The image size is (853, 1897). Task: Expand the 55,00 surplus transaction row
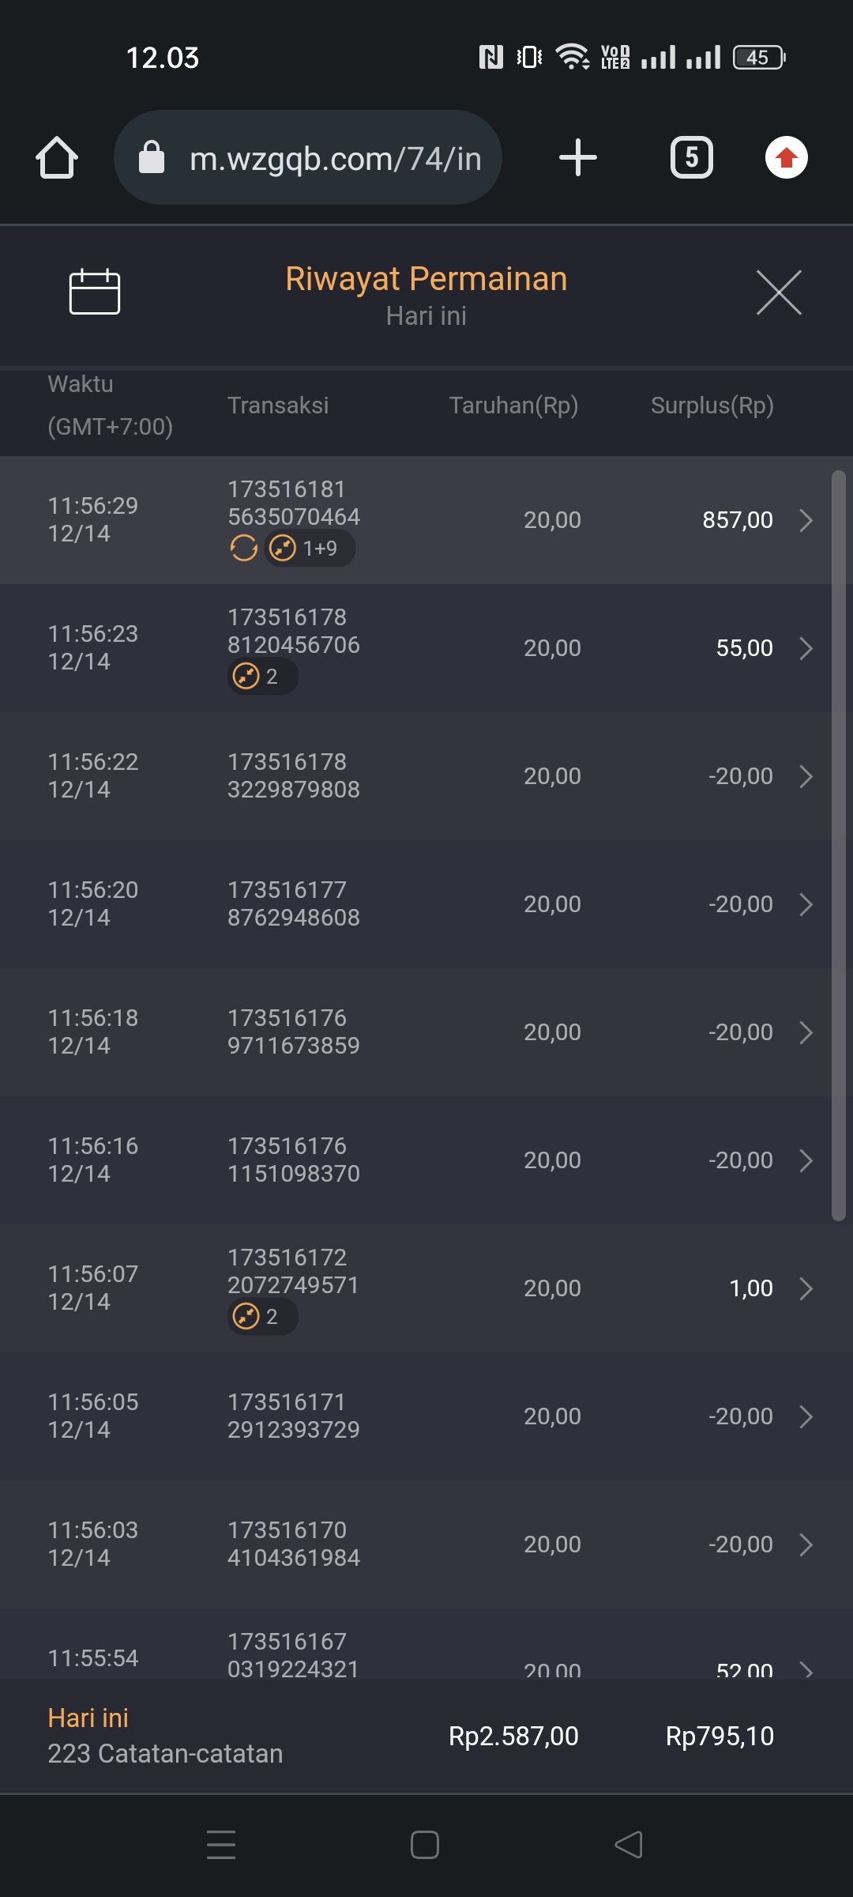pyautogui.click(x=806, y=648)
